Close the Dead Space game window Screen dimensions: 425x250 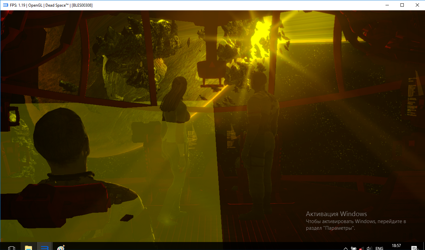coord(417,5)
